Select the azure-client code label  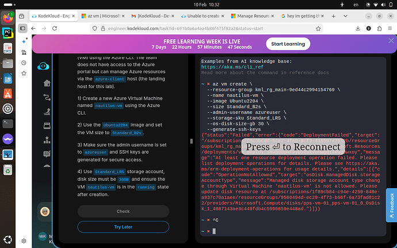click(110, 79)
